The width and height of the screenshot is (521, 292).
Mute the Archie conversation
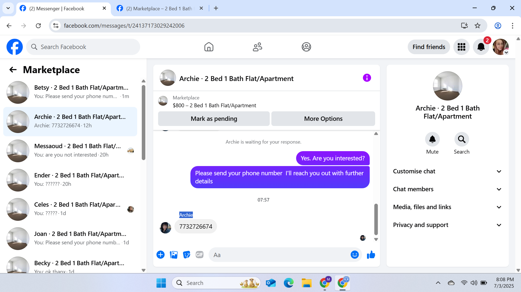[x=432, y=139]
